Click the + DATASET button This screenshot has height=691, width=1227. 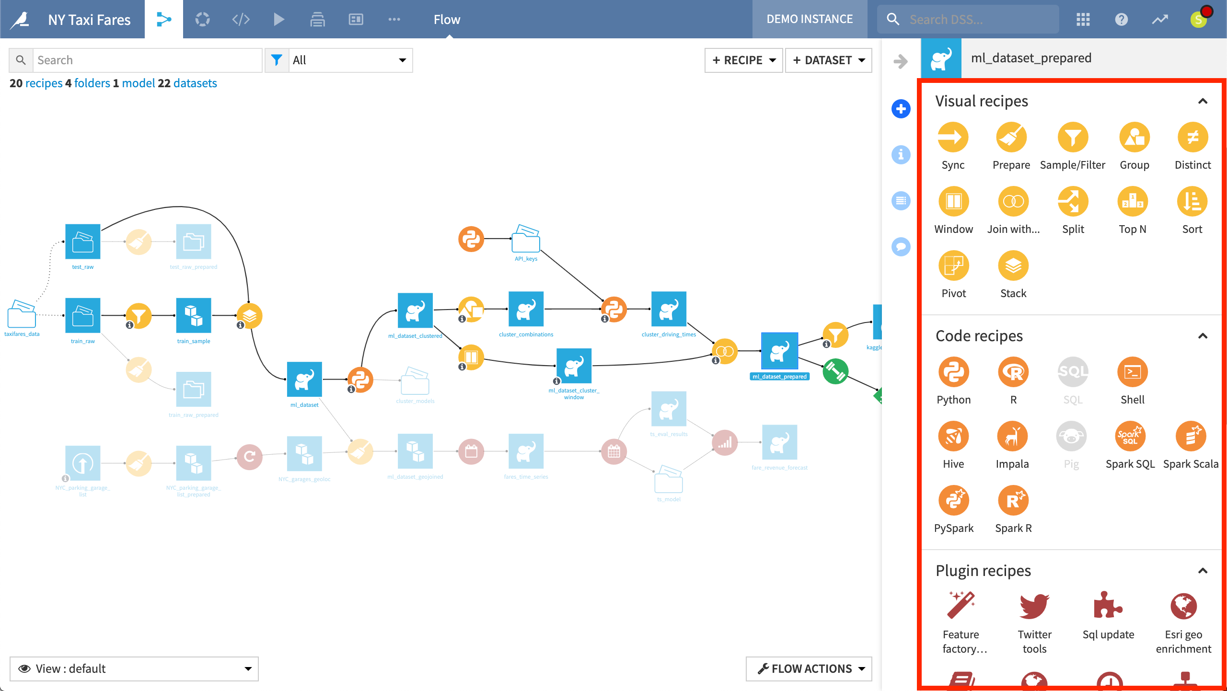coord(829,59)
